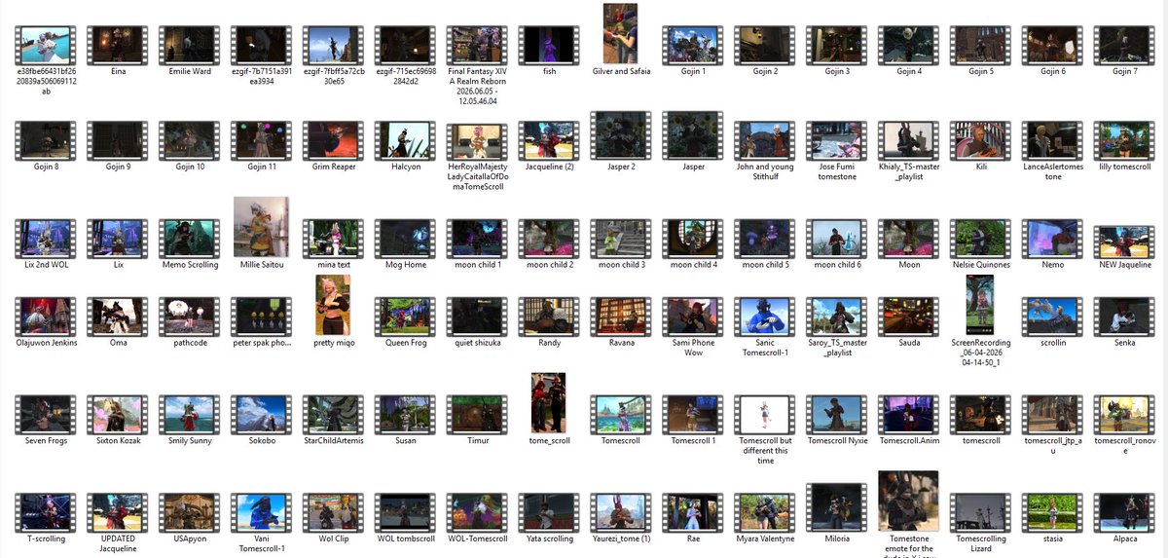1168x558 pixels.
Task: Select the Jasper 2 video thumbnail
Action: 622,135
